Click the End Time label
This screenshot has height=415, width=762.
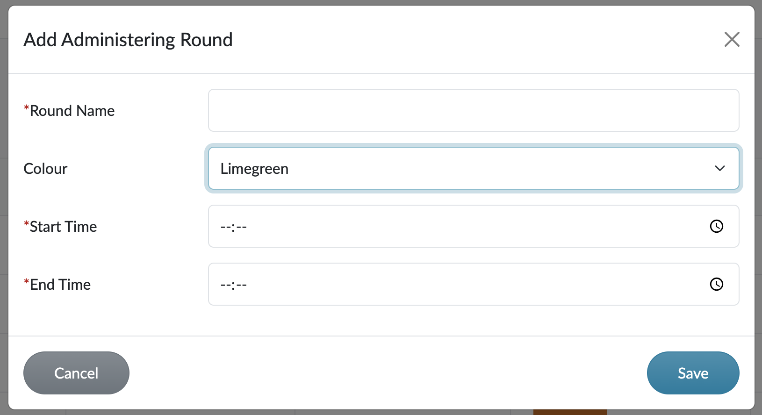pyautogui.click(x=60, y=285)
